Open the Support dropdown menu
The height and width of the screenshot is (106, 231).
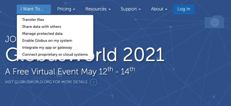coord(131,9)
